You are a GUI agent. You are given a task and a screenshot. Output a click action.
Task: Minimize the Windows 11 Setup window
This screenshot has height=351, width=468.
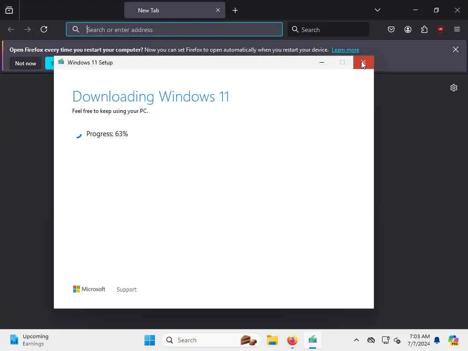(x=322, y=62)
